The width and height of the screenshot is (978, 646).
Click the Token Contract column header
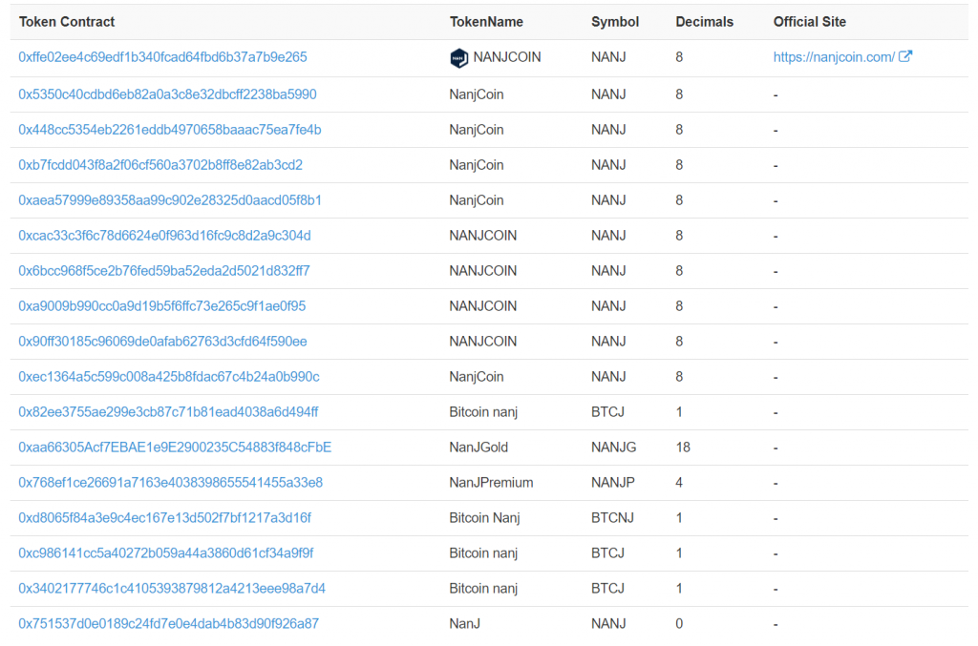67,22
